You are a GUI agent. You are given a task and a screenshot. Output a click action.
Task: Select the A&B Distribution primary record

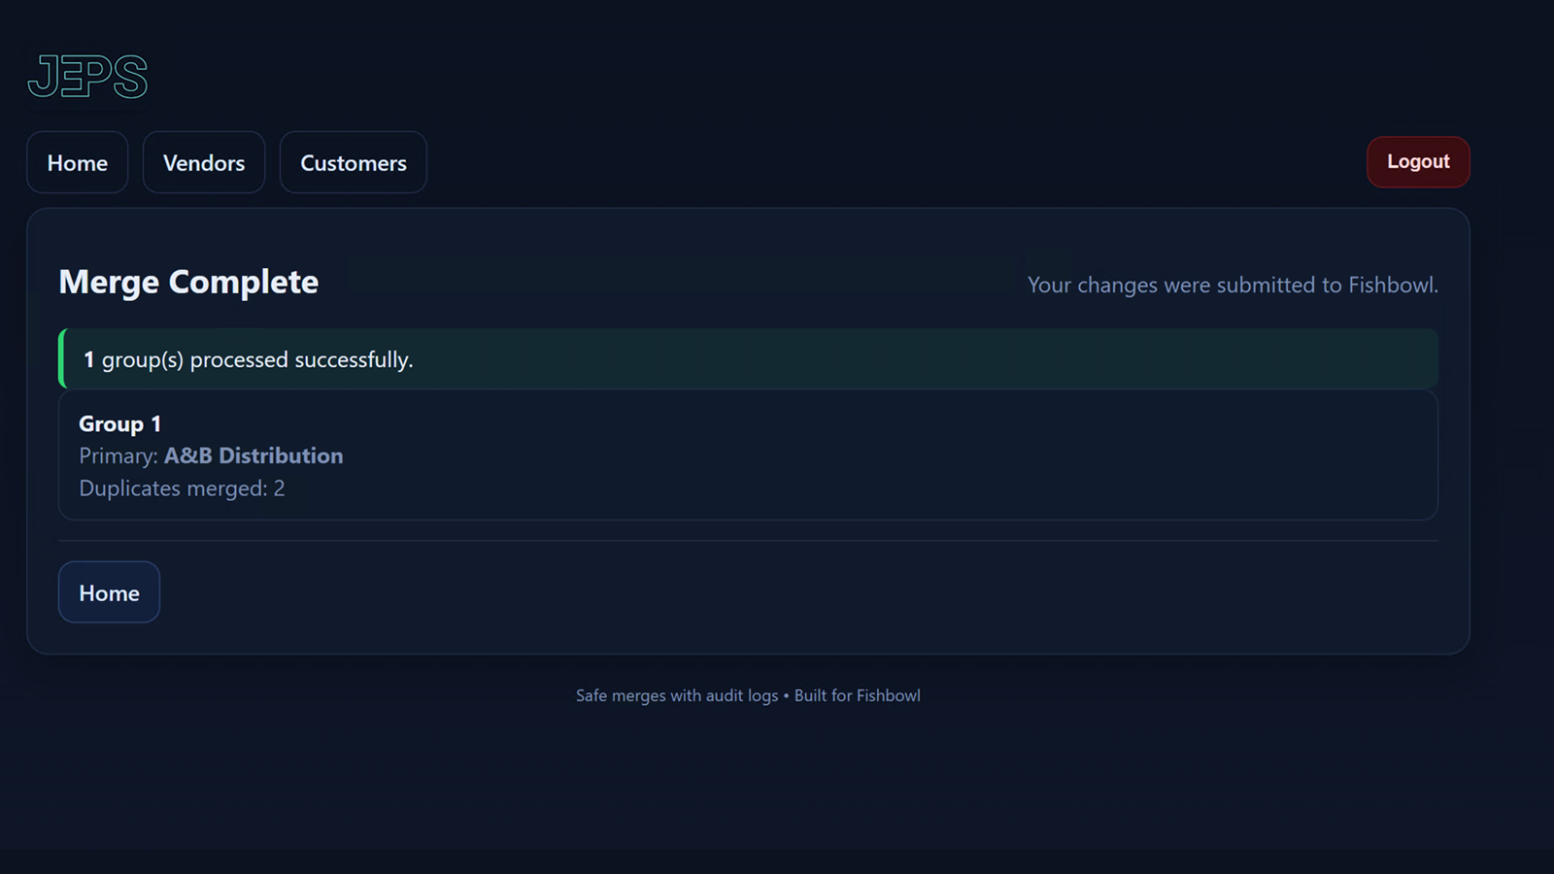[x=253, y=455]
